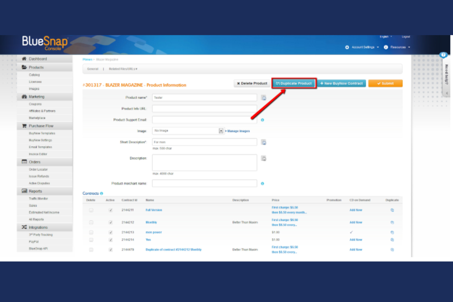Viewport: 453px width, 302px height.
Task: Open the General tab
Action: [93, 69]
